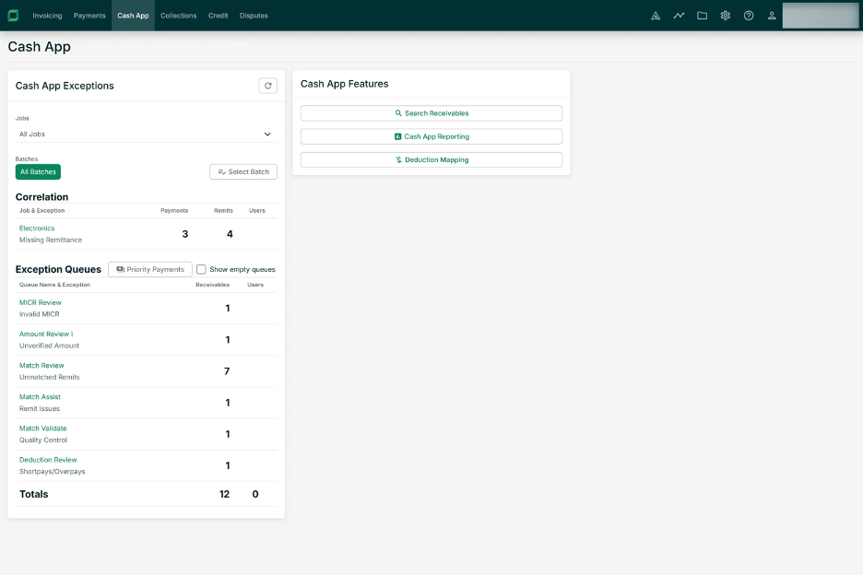Open the folder icon in header

pos(702,16)
